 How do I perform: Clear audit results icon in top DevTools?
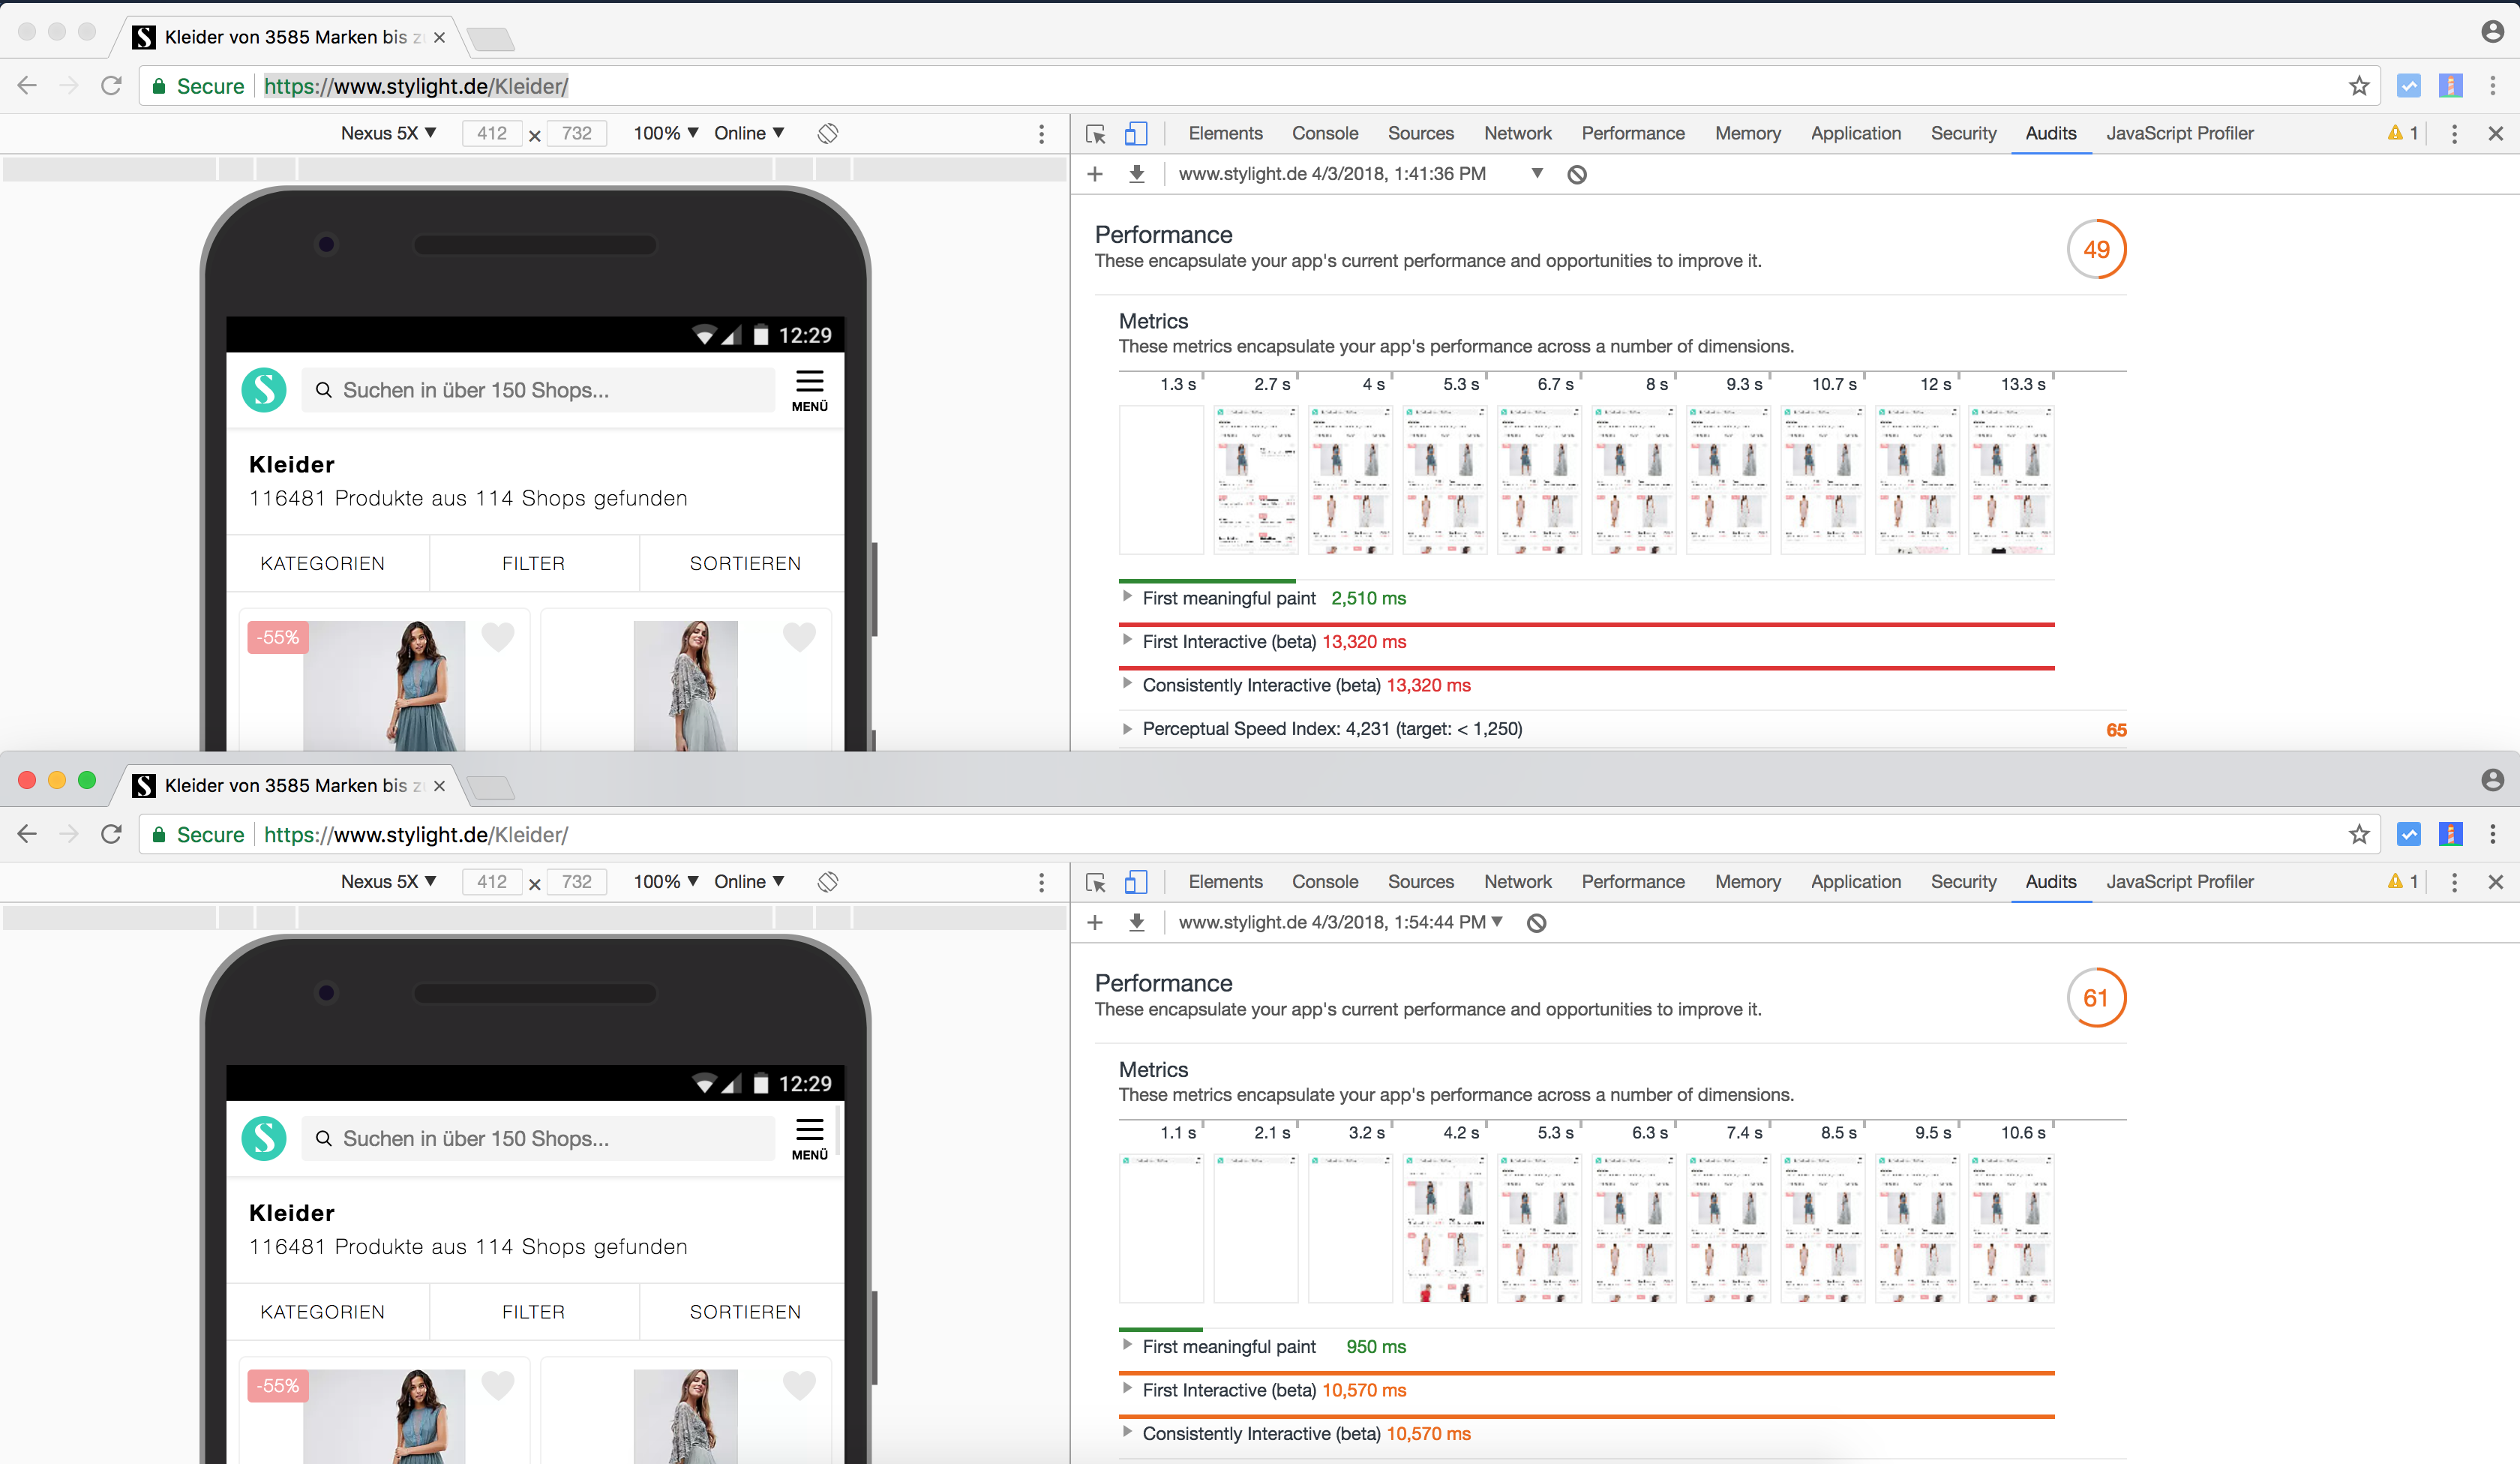[x=1577, y=175]
